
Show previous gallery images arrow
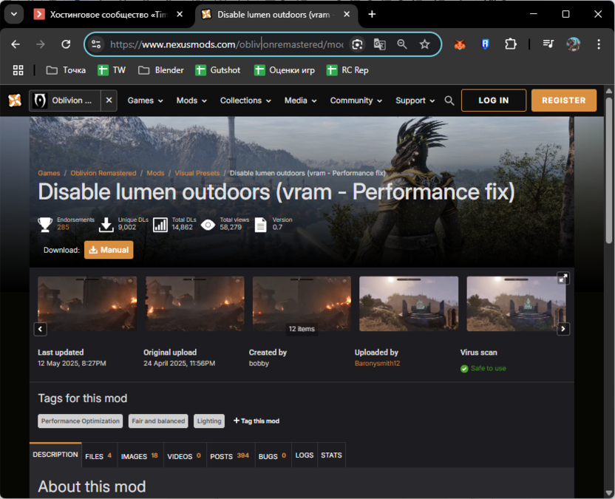[x=41, y=329]
